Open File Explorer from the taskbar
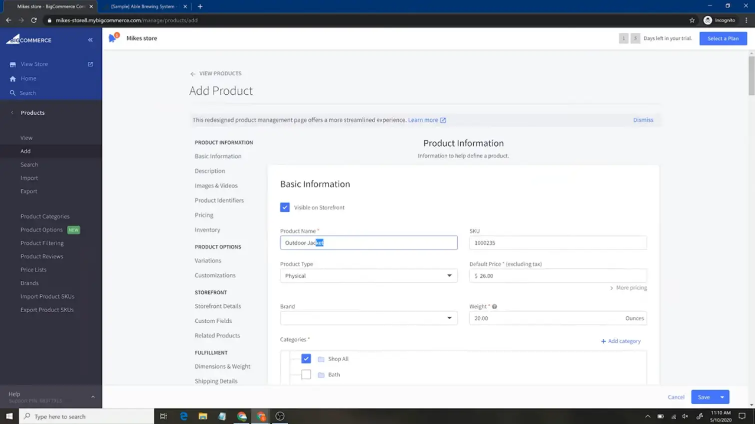The image size is (755, 424). click(203, 416)
